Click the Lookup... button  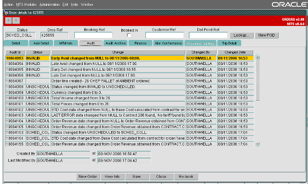tap(242, 35)
